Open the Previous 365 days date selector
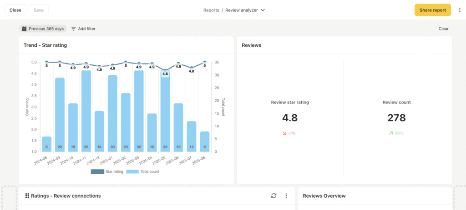 43,29
